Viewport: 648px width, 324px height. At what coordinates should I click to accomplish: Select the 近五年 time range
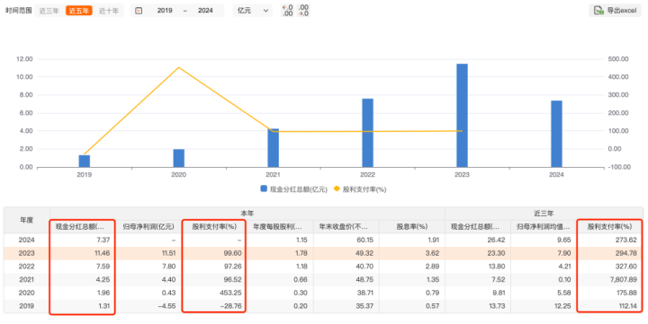(x=78, y=11)
